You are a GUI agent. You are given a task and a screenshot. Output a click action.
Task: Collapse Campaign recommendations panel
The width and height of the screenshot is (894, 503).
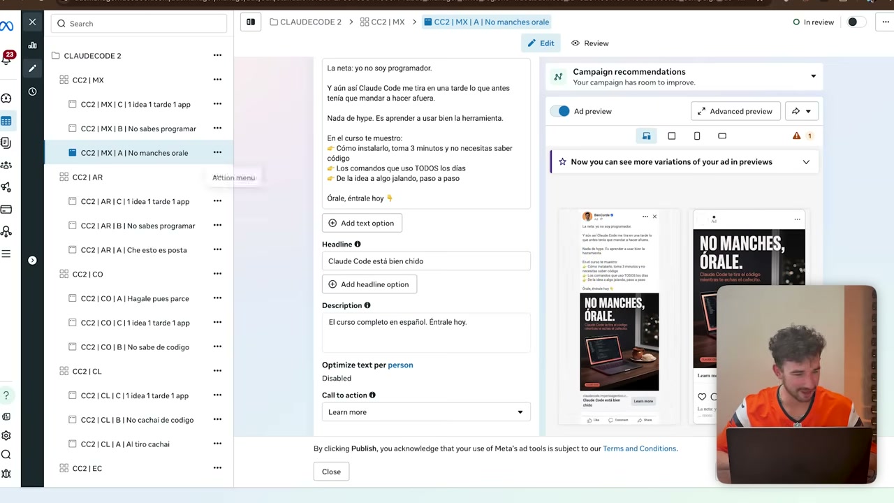813,76
